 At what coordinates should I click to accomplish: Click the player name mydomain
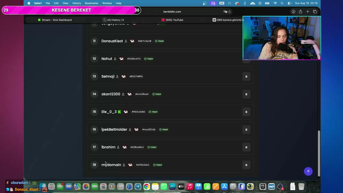[111, 165]
